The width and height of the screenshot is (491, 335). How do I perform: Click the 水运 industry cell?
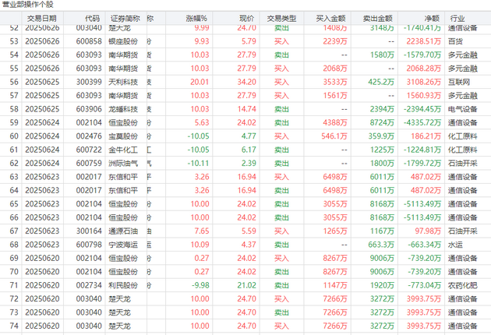455,245
